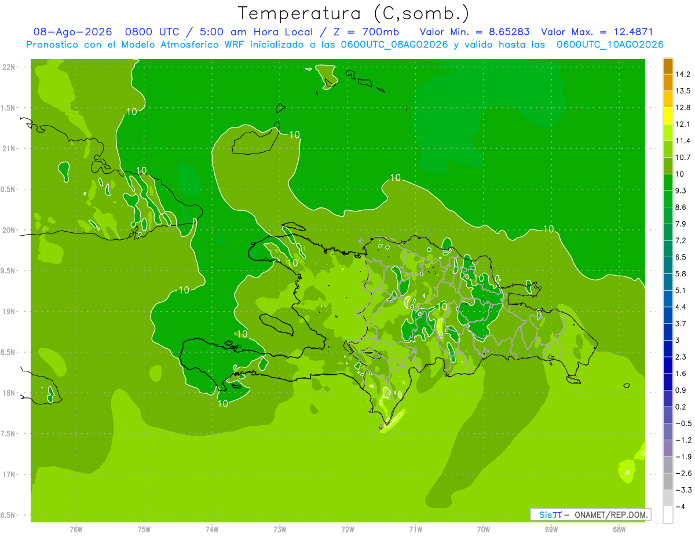Click 'Valor Min. = 8.65283' text
Image resolution: width=695 pixels, height=537 pixels.
click(474, 32)
